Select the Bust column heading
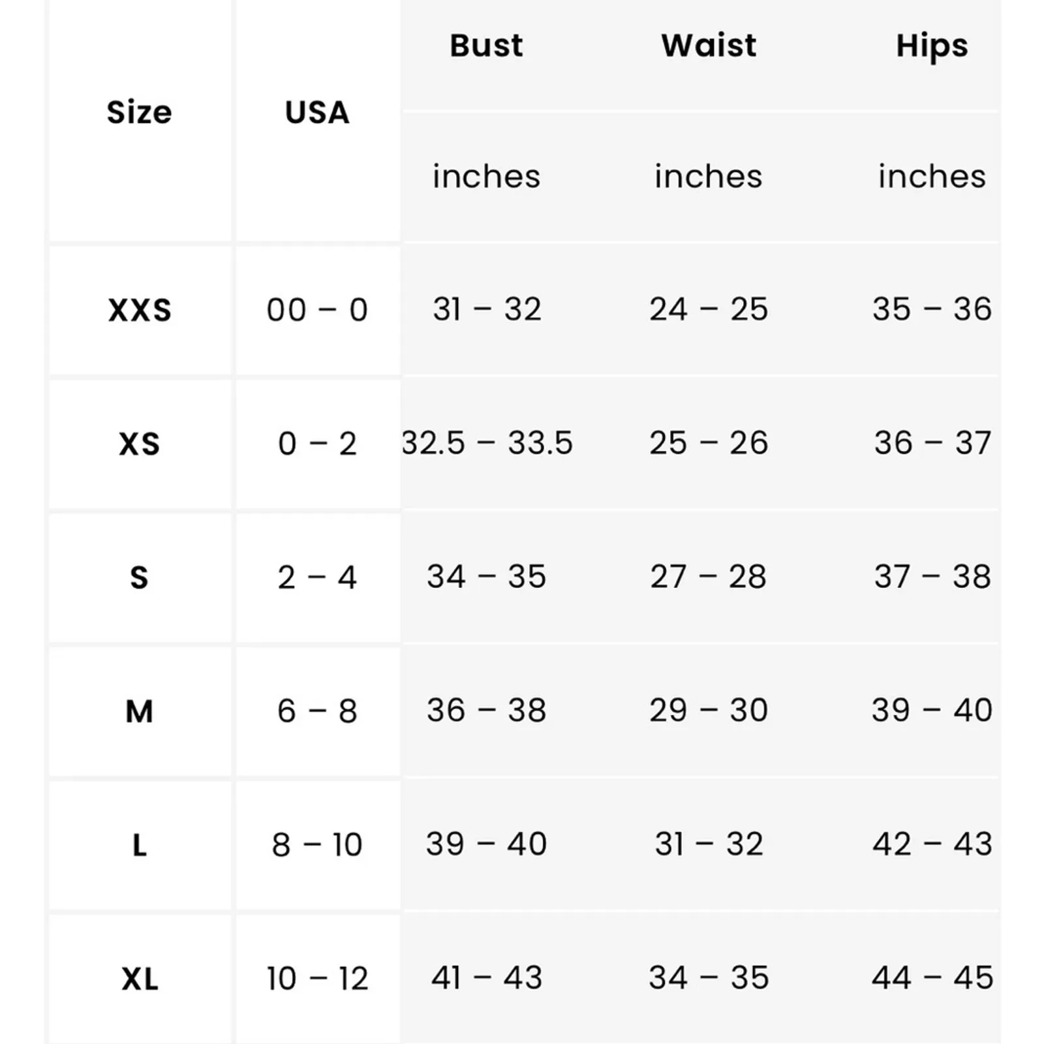The image size is (1044, 1044). tap(486, 46)
